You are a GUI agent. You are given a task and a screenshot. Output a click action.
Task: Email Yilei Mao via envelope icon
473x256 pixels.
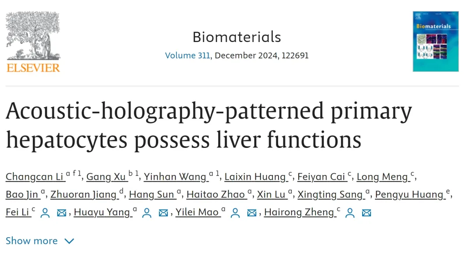(x=252, y=213)
